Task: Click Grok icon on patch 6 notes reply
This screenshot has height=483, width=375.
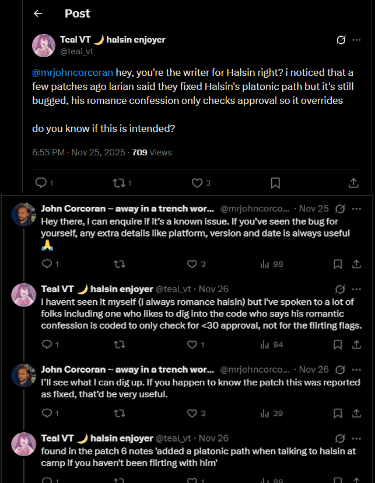Action: pyautogui.click(x=341, y=439)
